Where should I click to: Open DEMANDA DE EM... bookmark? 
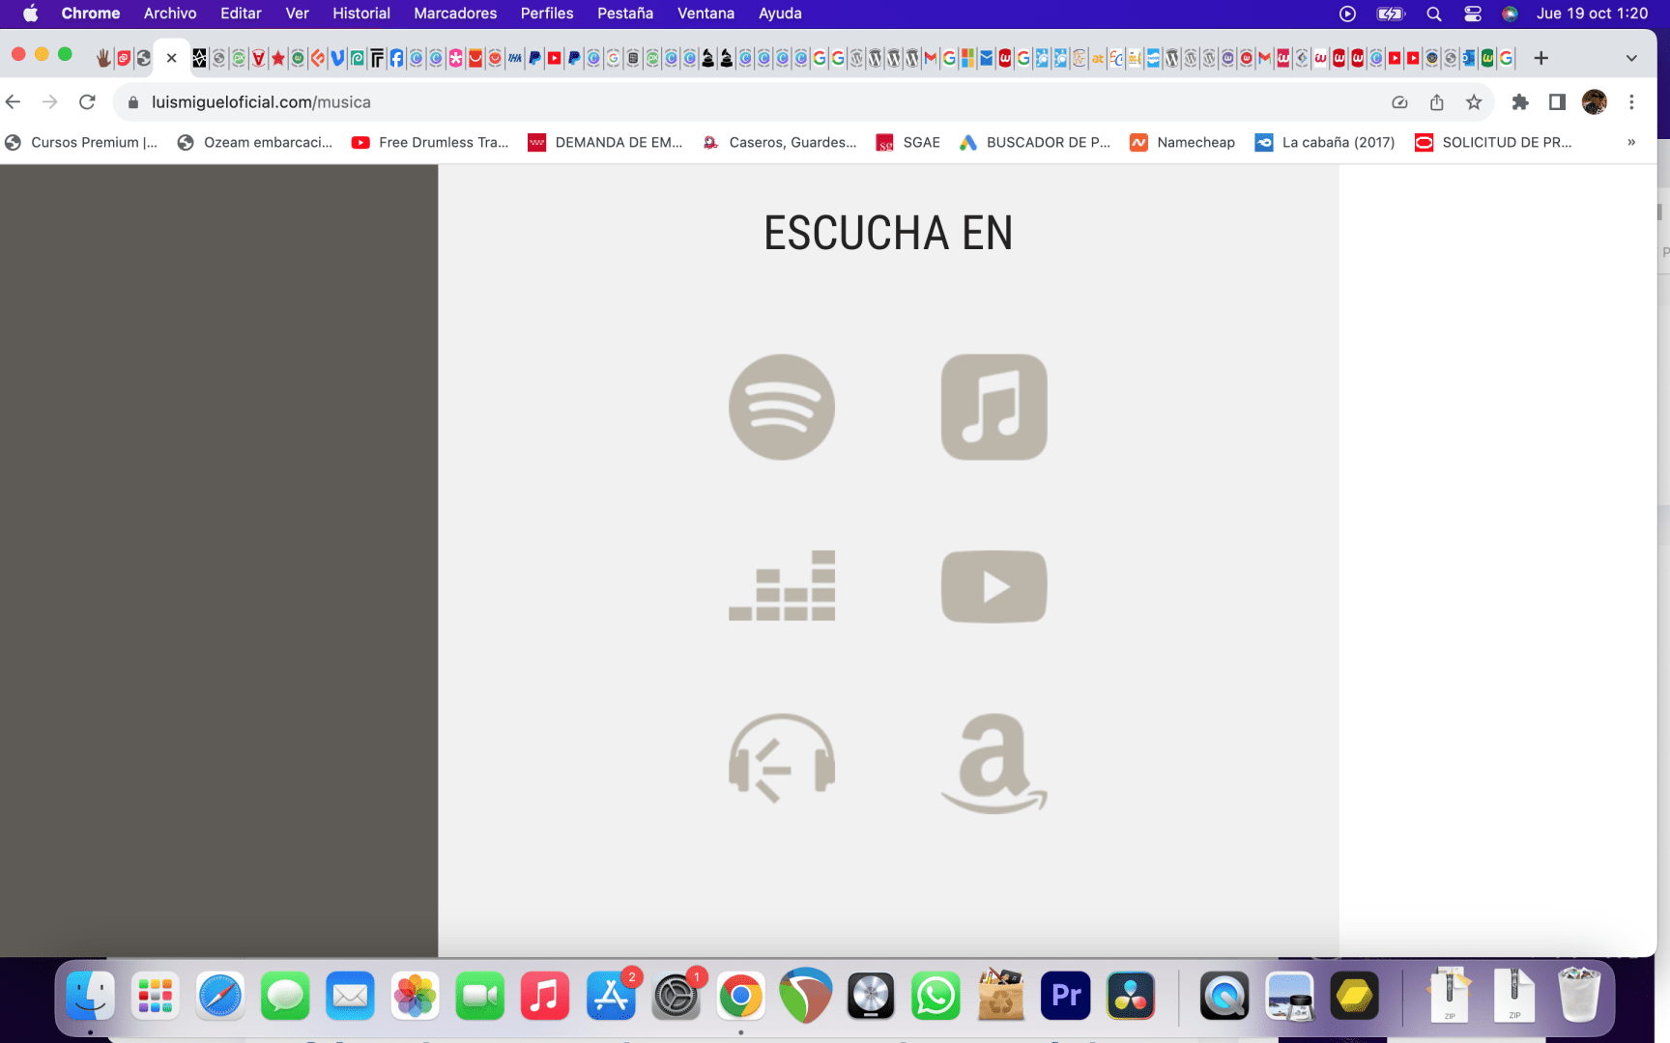pos(605,142)
